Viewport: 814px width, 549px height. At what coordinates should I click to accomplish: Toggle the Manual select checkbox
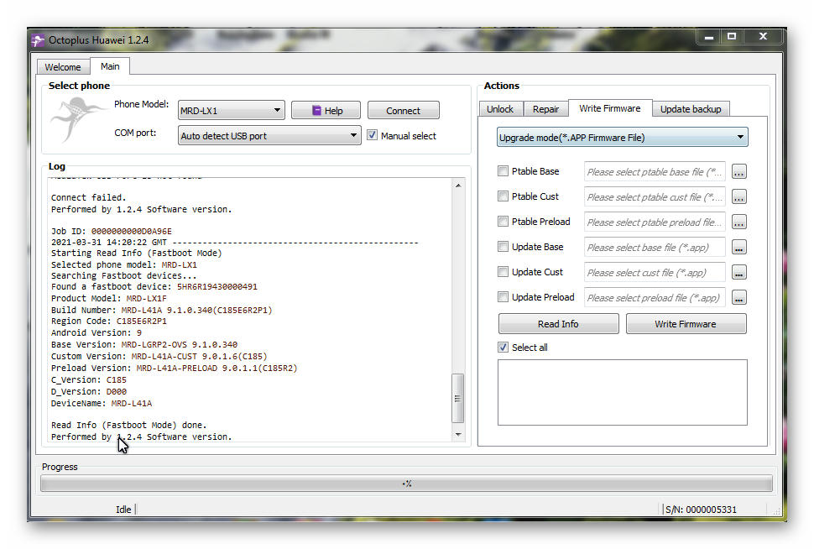[x=372, y=135]
